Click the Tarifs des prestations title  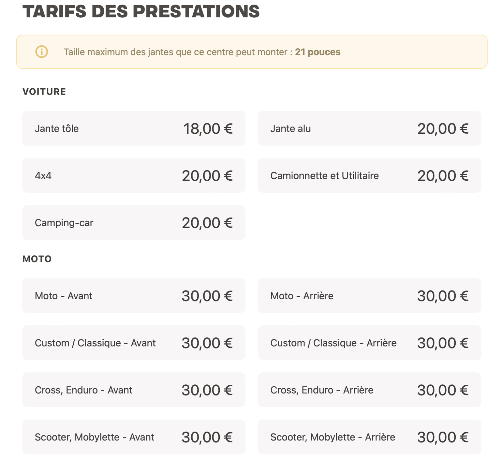pos(141,11)
